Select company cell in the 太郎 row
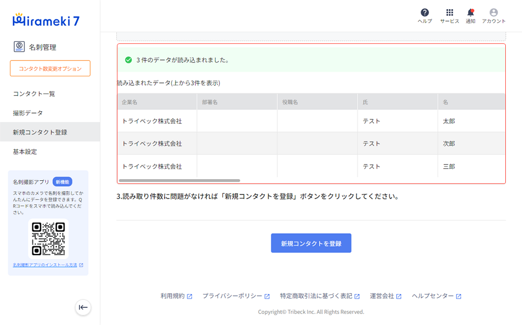This screenshot has width=522, height=325. pos(157,121)
